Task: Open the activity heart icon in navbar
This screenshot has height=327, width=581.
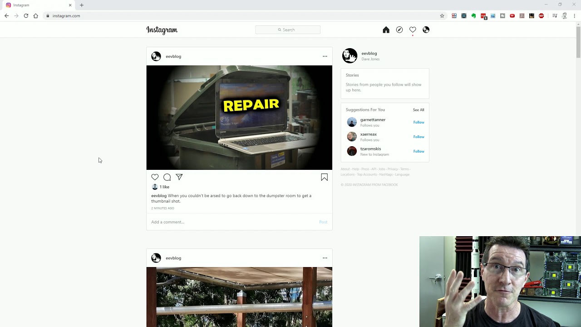Action: (413, 30)
